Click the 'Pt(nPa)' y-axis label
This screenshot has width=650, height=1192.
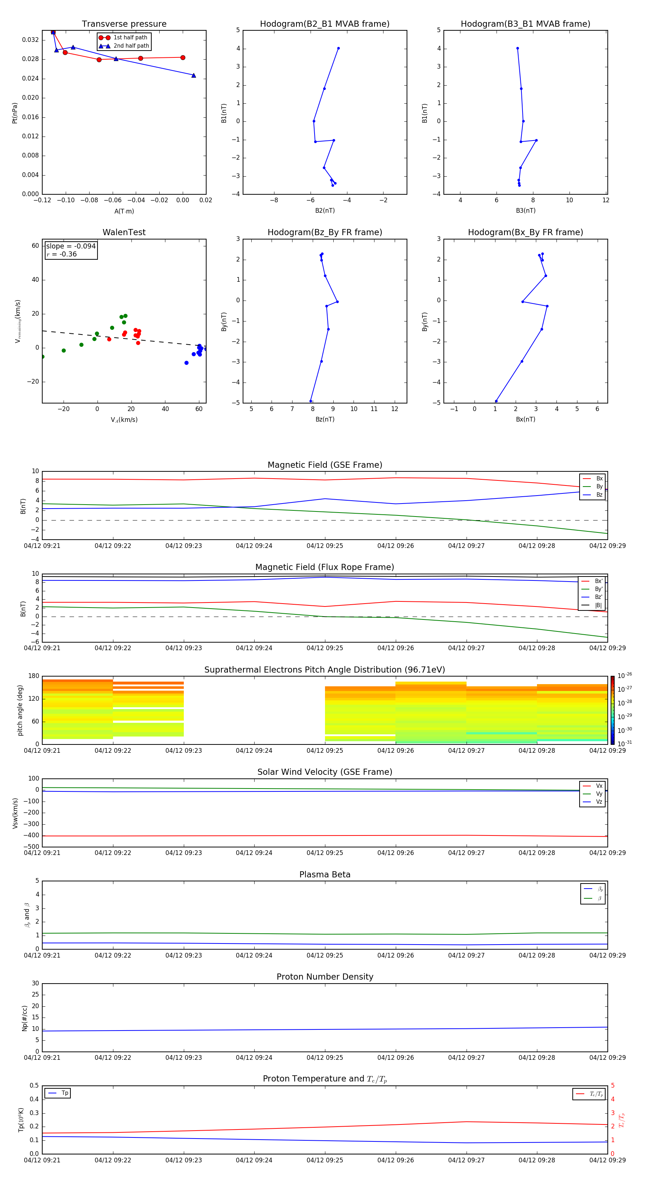15,112
